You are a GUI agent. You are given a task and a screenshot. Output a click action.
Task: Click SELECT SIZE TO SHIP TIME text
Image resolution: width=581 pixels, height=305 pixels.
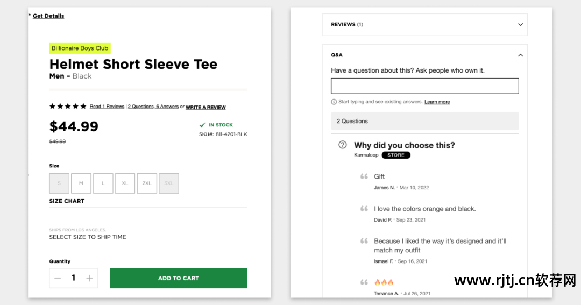tap(88, 237)
